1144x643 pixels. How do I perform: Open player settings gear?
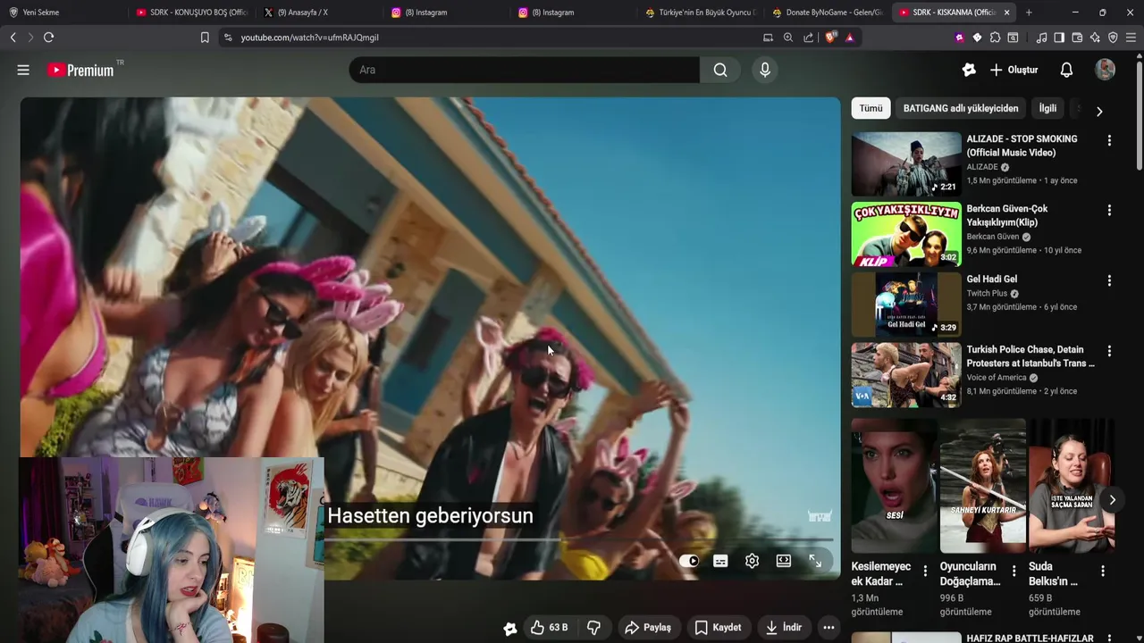[752, 561]
